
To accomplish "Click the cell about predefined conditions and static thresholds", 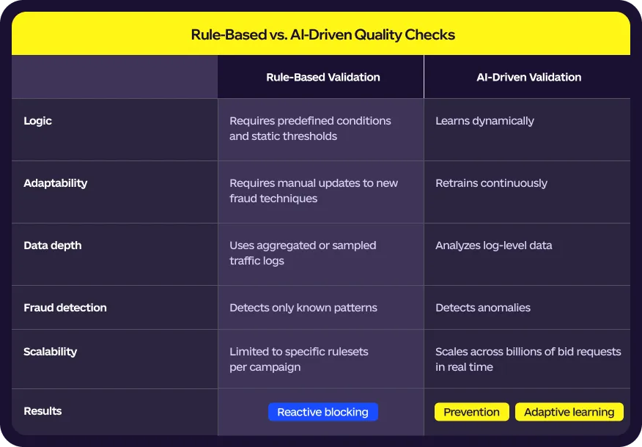I will pos(310,129).
